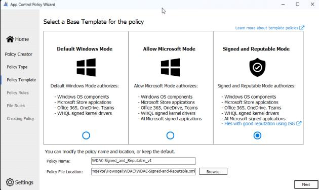Click the Default Windows Mode logo
319x190 pixels.
tap(86, 67)
